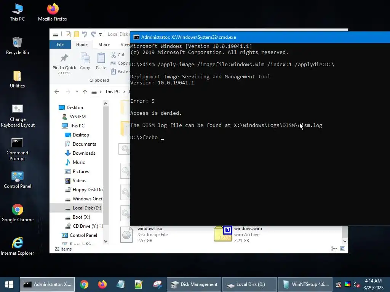Select SYSTEM in navigation tree

tap(74, 117)
